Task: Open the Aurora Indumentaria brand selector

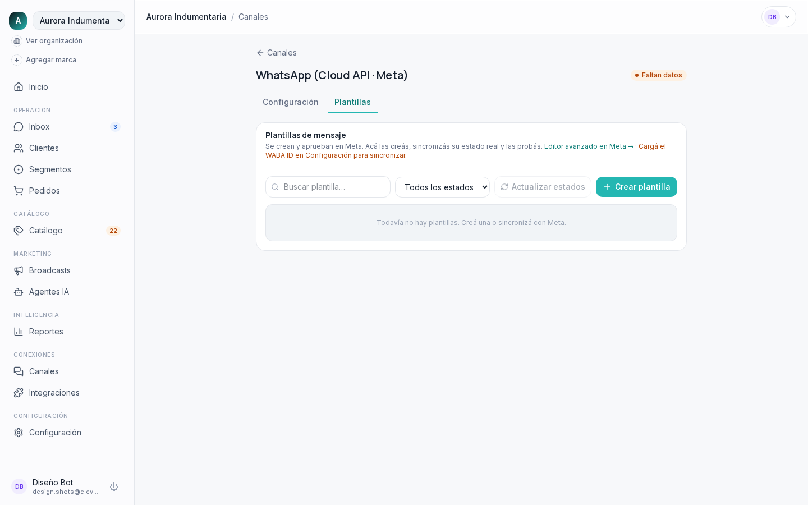Action: coord(79,21)
